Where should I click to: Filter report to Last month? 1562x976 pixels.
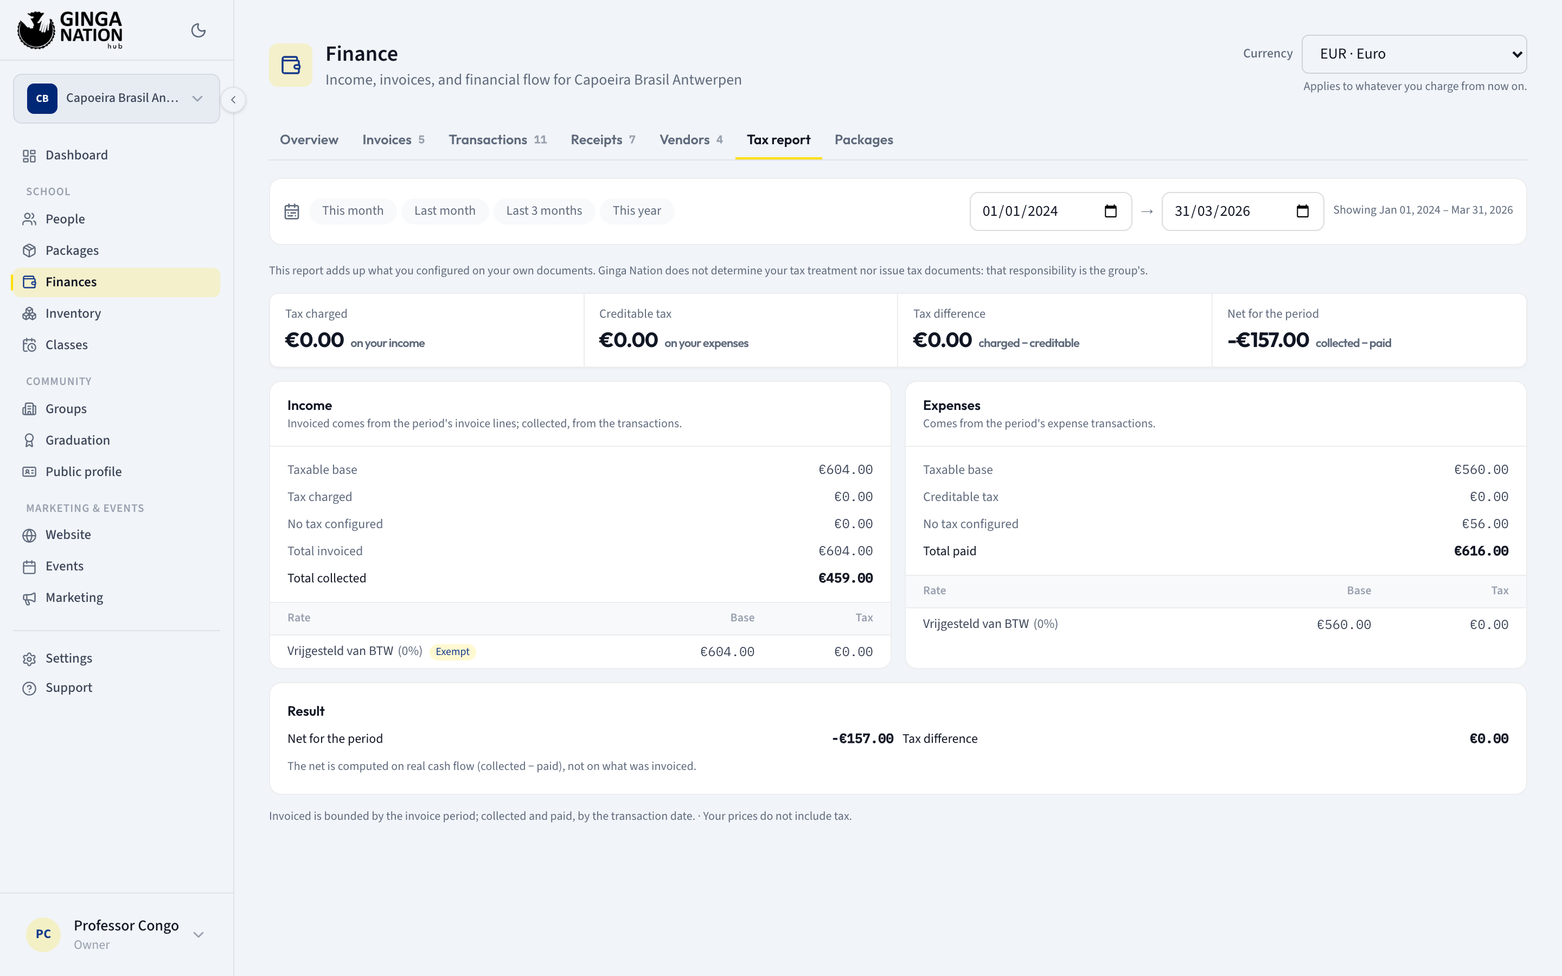445,211
